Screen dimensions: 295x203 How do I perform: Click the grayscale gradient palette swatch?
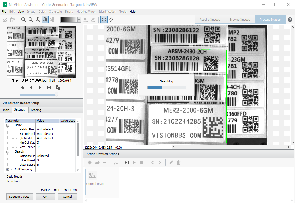click(69, 20)
